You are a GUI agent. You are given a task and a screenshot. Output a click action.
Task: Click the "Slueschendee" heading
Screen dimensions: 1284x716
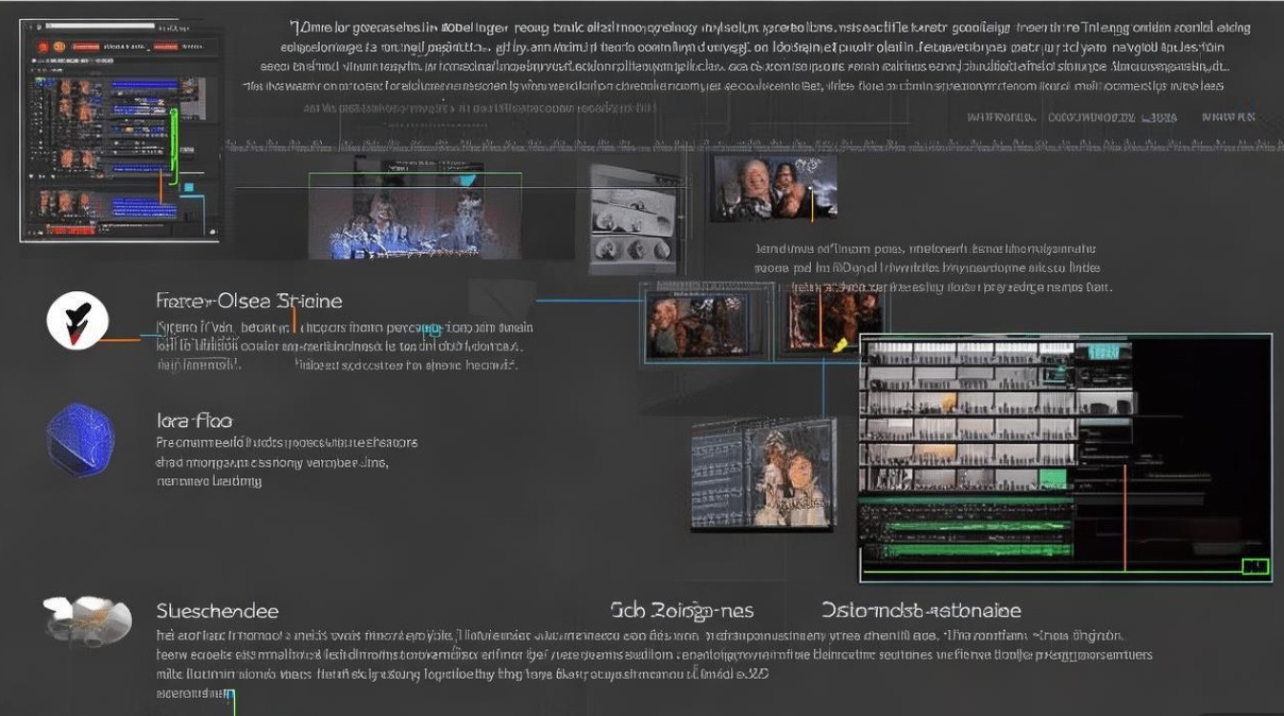[x=217, y=611]
